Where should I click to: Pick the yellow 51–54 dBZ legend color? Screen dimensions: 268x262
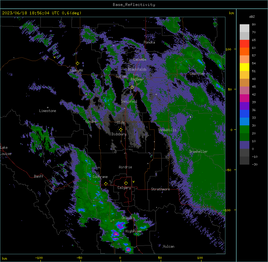click(244, 67)
